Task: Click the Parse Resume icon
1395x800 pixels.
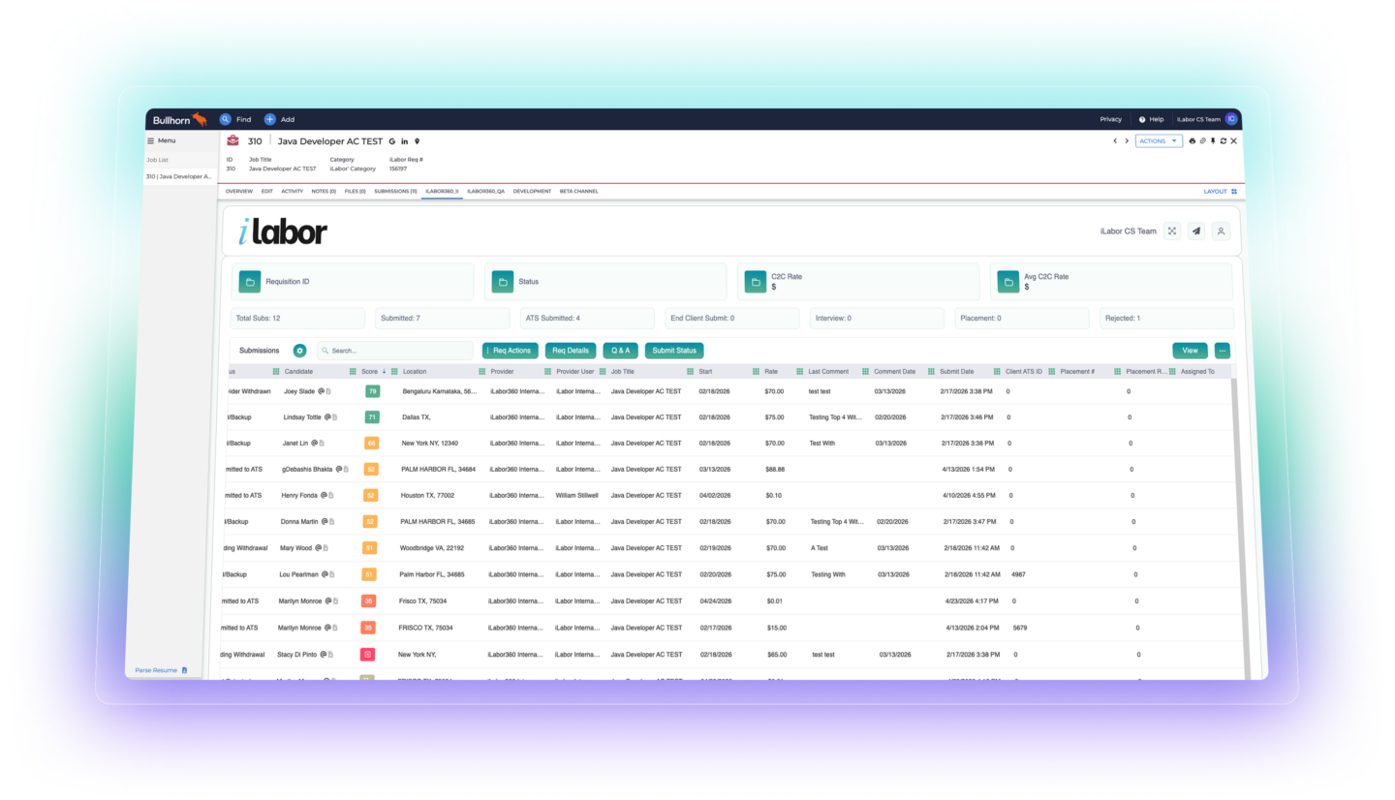Action: pos(184,670)
